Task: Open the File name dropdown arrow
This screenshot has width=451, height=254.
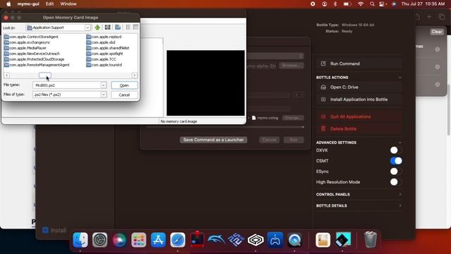Action: click(x=104, y=85)
